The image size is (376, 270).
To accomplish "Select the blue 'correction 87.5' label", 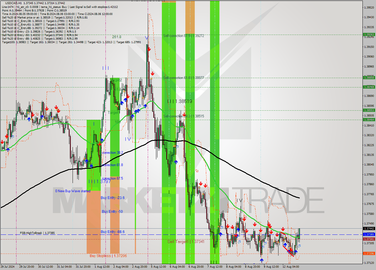I will [x=113, y=178].
